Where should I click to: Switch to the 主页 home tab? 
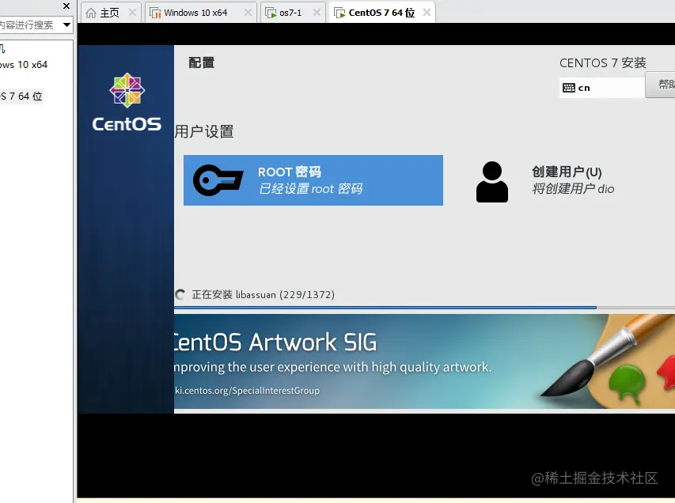point(110,13)
